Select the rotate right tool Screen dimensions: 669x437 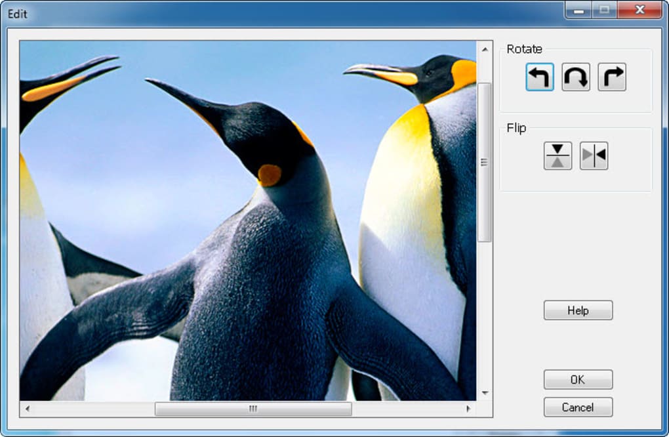pos(611,77)
